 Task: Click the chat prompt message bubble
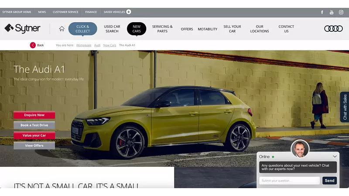[x=298, y=167]
